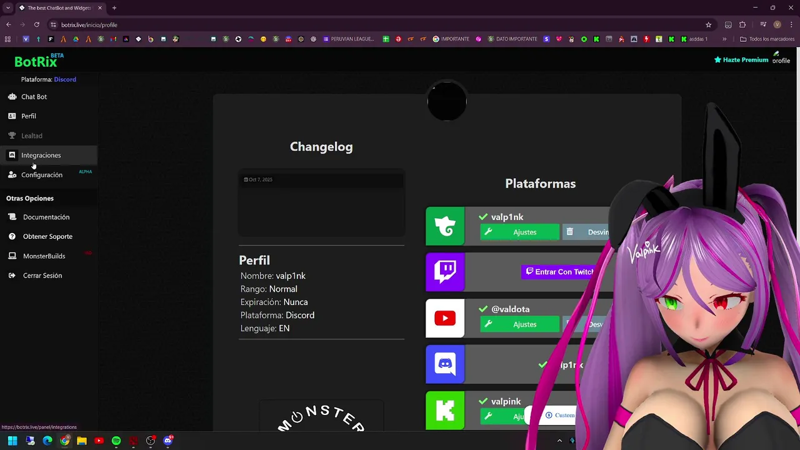
Task: Click Hazte Premium button
Action: pos(741,60)
